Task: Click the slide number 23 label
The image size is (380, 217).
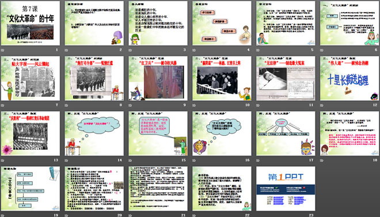Action: click(311, 215)
